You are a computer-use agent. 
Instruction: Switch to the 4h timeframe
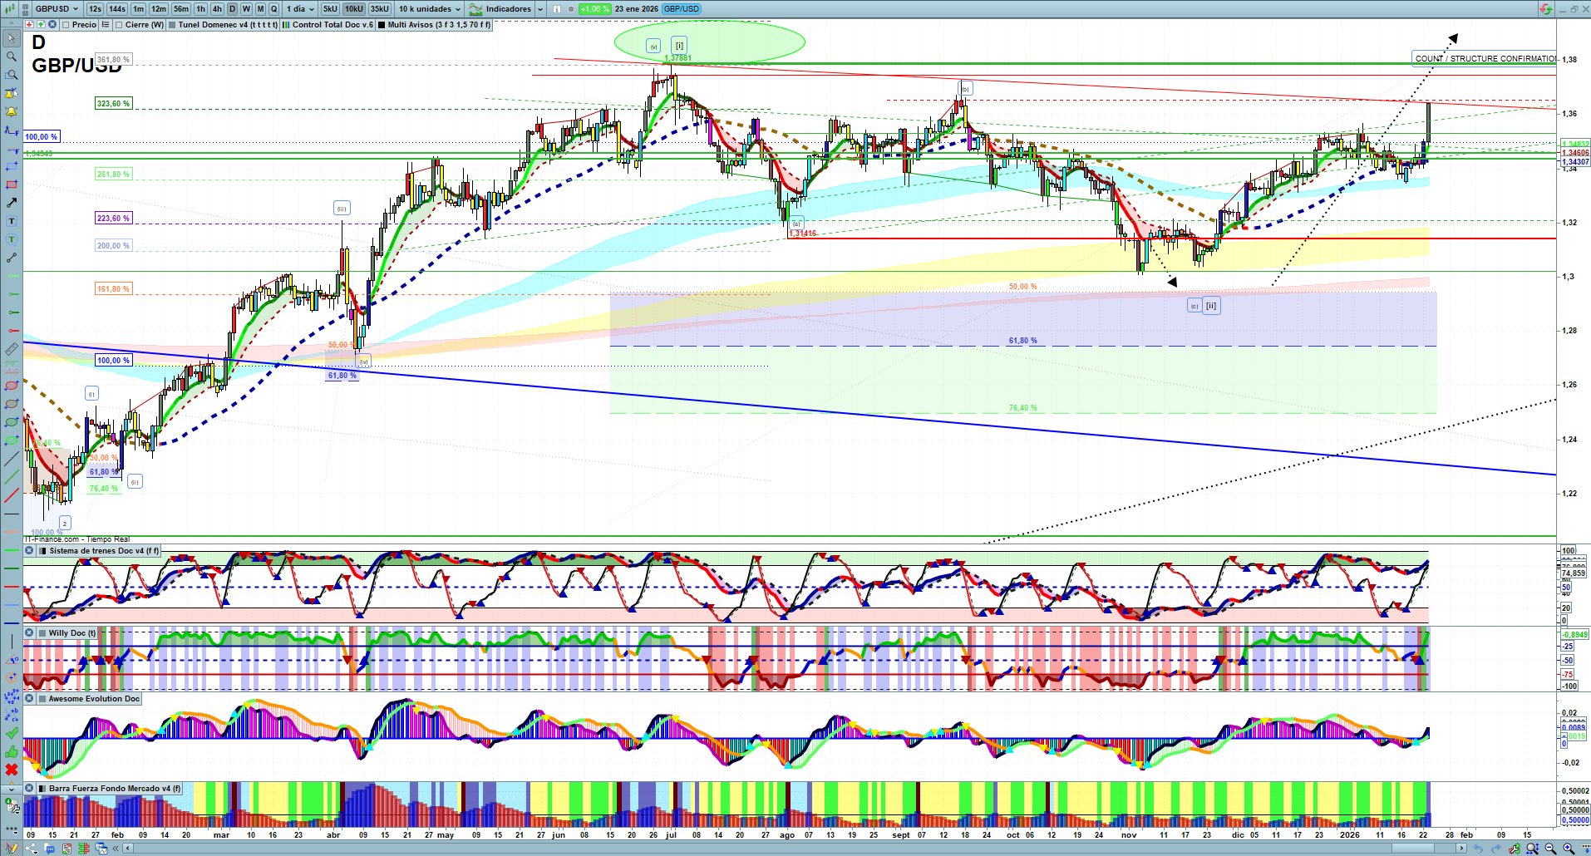(217, 9)
